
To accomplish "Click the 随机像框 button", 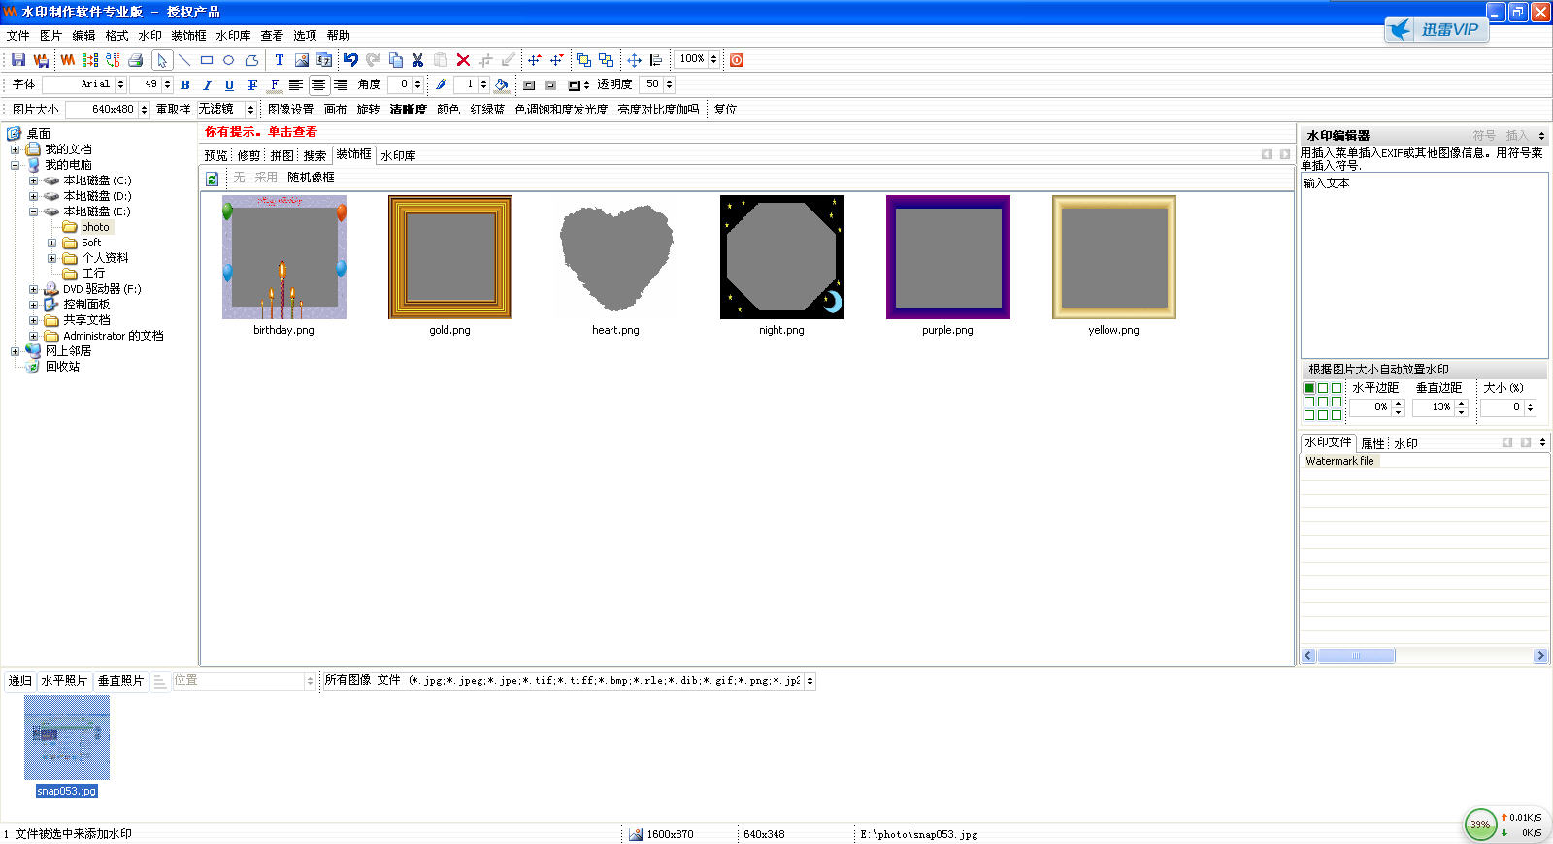I will 311,178.
